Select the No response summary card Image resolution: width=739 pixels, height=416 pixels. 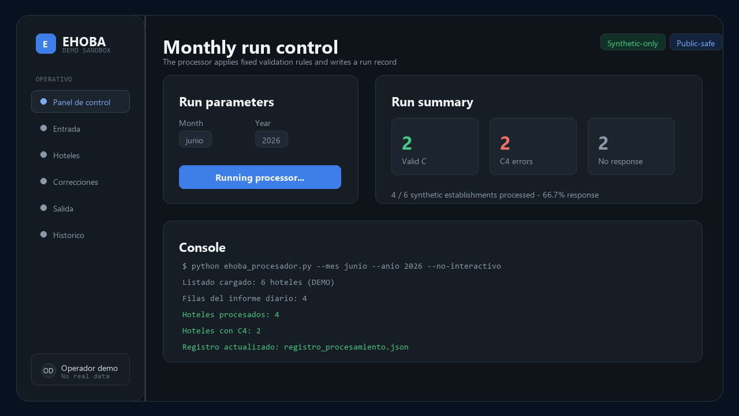(x=631, y=146)
